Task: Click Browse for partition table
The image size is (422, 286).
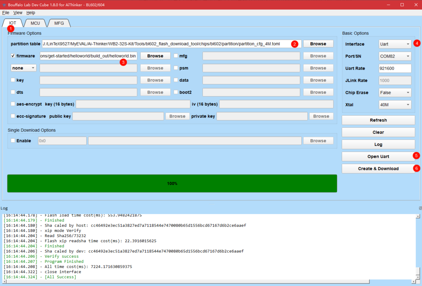Action: [318, 44]
